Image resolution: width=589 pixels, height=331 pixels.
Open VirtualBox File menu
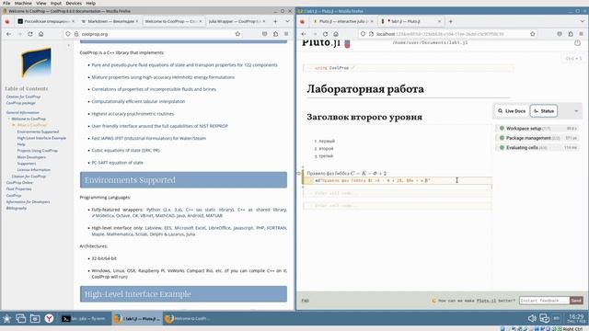6,3
